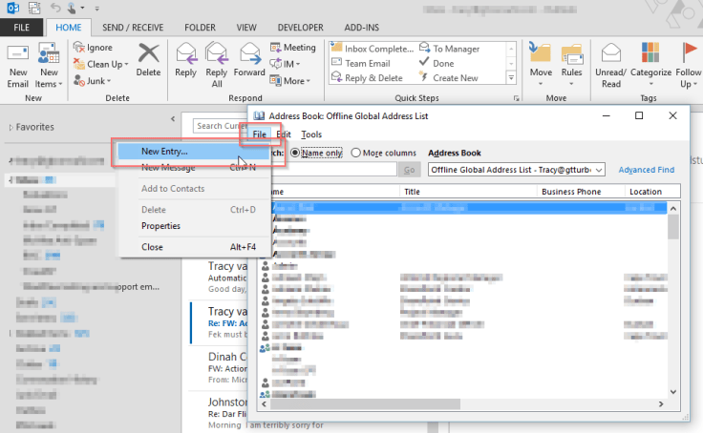Click the Junk mail icon
The width and height of the screenshot is (703, 433).
(x=79, y=81)
